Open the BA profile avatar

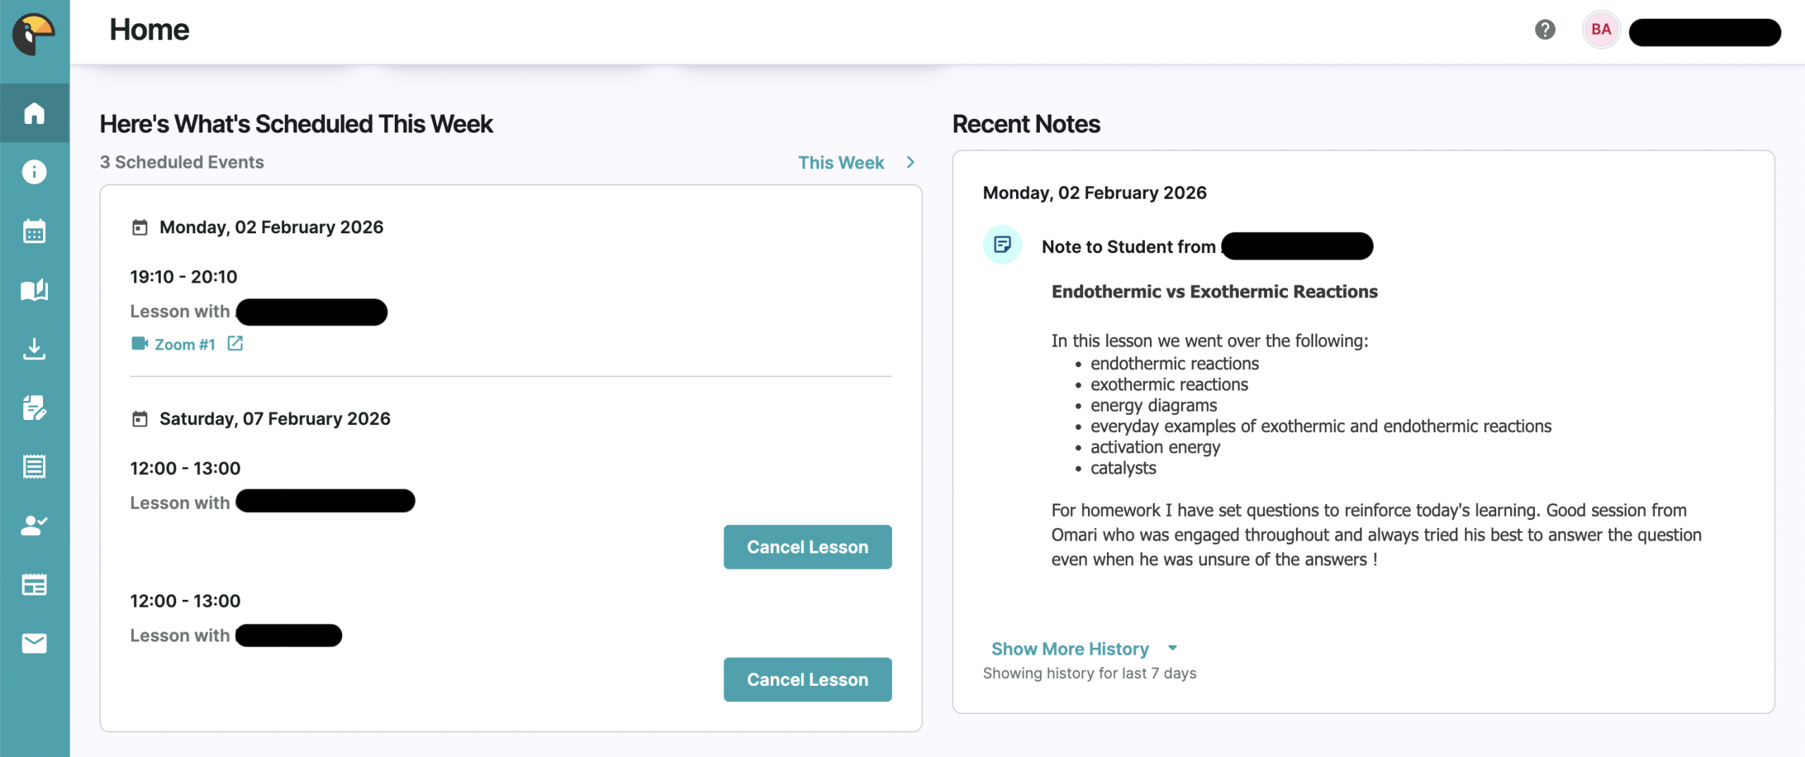pyautogui.click(x=1601, y=30)
